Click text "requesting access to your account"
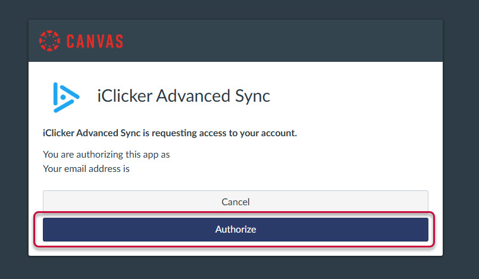 click(223, 133)
